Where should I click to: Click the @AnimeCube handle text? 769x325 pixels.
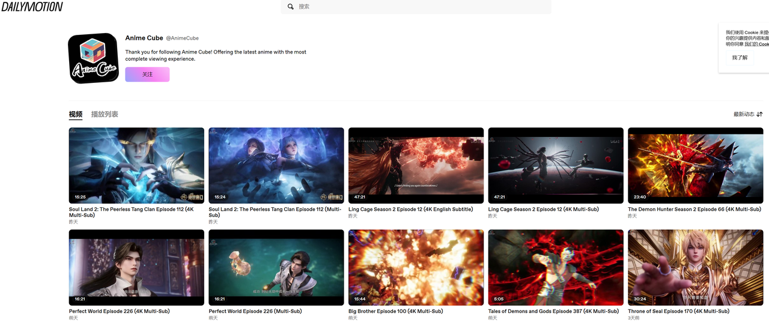coord(182,38)
